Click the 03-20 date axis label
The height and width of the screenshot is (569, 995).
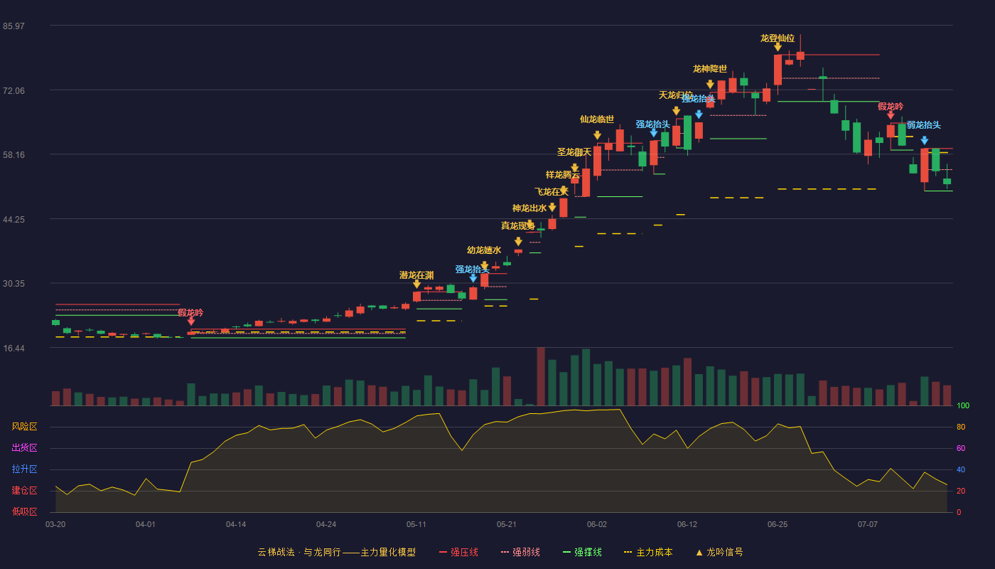(x=55, y=524)
